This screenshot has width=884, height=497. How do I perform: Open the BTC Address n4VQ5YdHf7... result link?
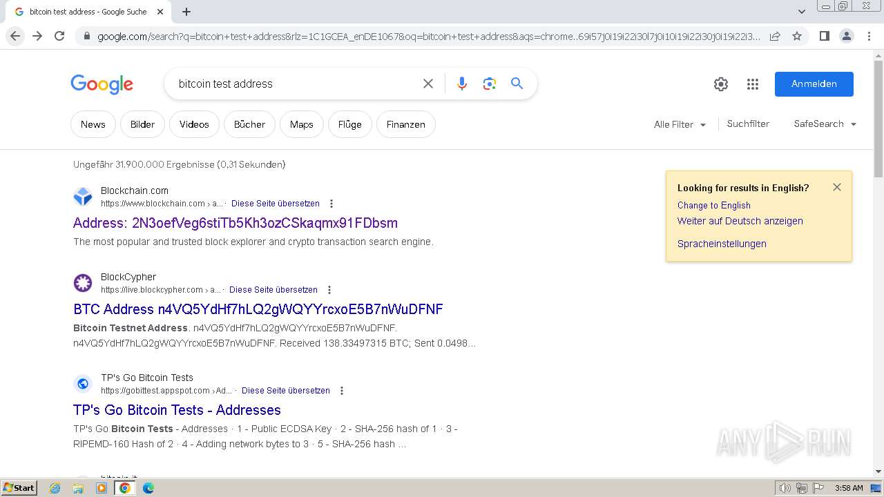258,309
